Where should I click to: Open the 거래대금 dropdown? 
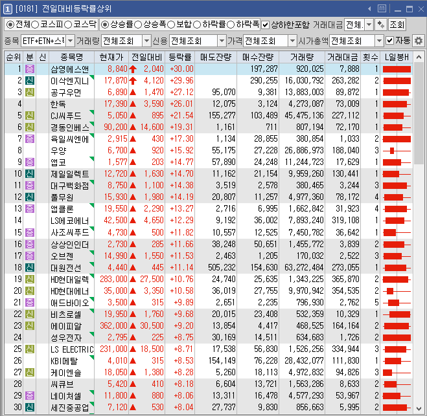coord(369,25)
